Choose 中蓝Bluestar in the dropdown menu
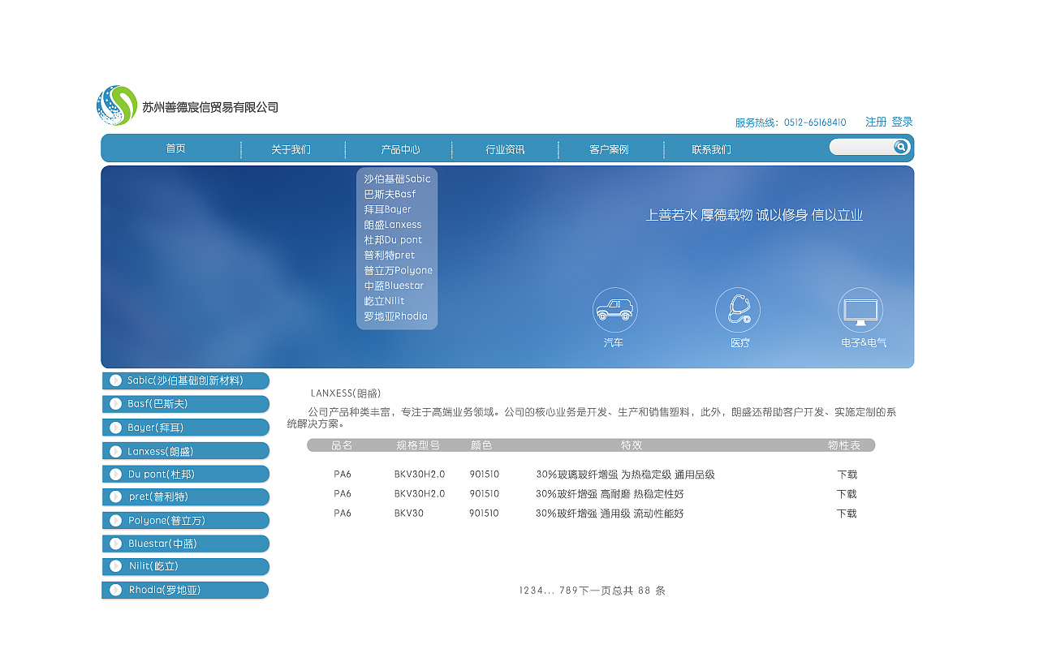The width and height of the screenshot is (1039, 649). (x=394, y=286)
